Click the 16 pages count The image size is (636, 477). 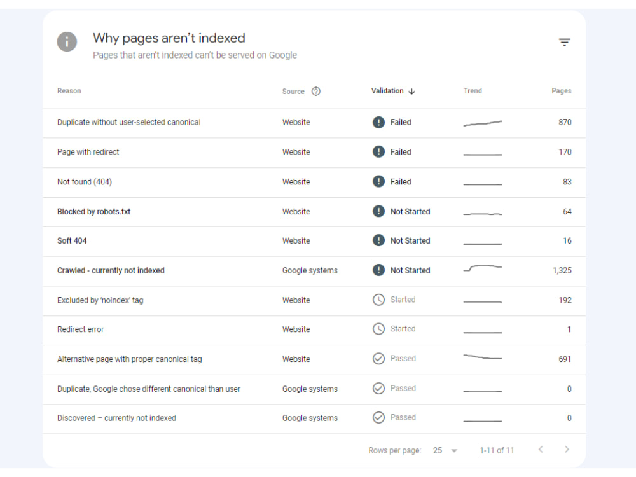click(567, 240)
